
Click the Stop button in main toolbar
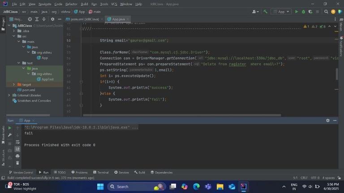pos(318,12)
